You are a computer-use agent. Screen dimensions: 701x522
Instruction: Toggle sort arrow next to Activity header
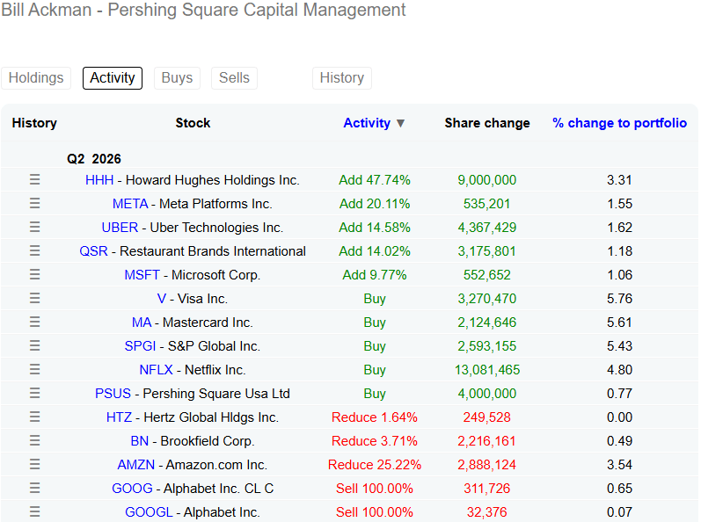coord(400,123)
